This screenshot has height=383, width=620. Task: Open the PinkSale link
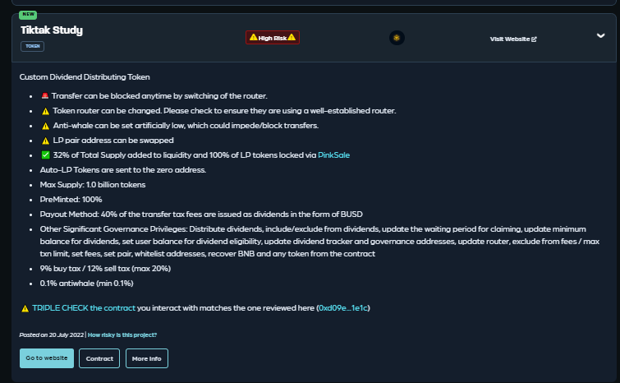333,155
